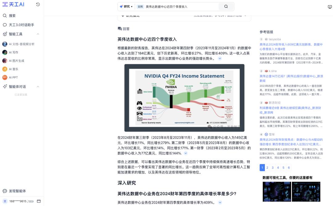Image resolution: width=333 pixels, height=206 pixels.
Task: Open the history clock icon
Action: [38, 4]
